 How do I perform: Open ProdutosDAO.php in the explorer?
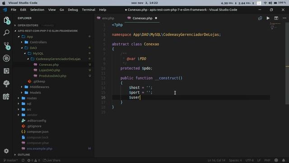(52, 76)
